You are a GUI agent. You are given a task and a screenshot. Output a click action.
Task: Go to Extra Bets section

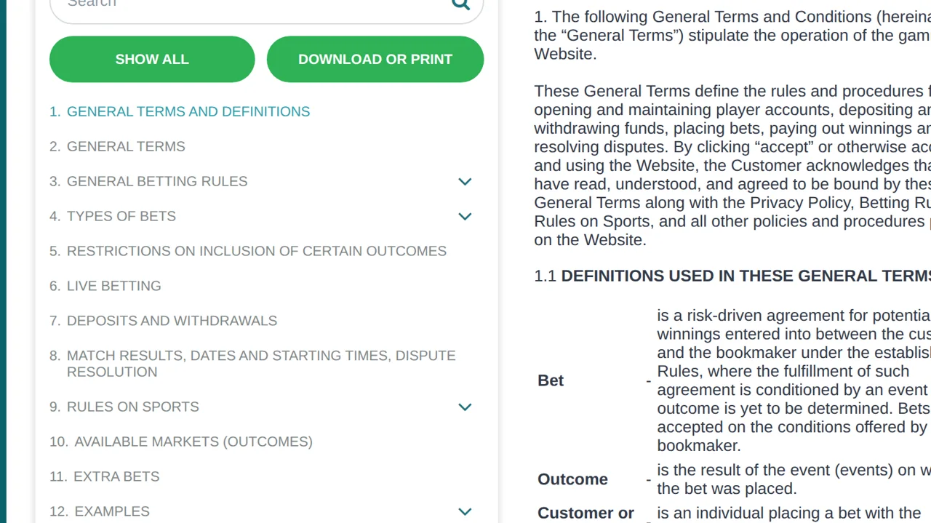105,476
